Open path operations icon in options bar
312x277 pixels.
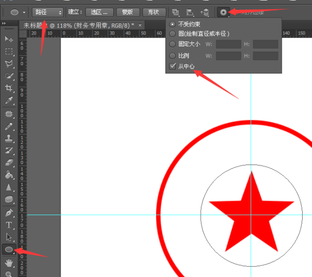click(175, 12)
